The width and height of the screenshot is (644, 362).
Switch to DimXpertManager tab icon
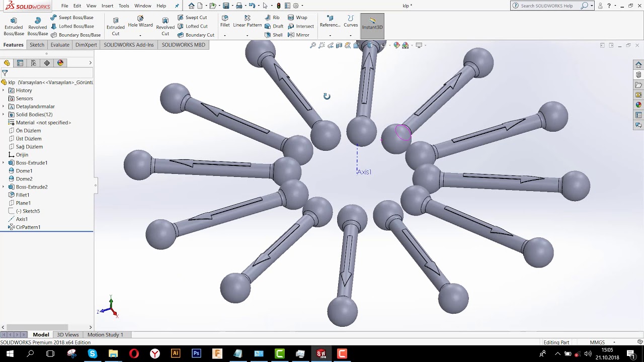tap(47, 63)
